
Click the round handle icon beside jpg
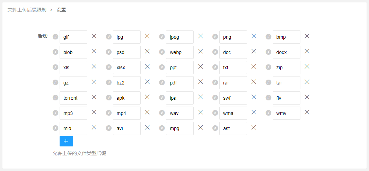pos(108,37)
